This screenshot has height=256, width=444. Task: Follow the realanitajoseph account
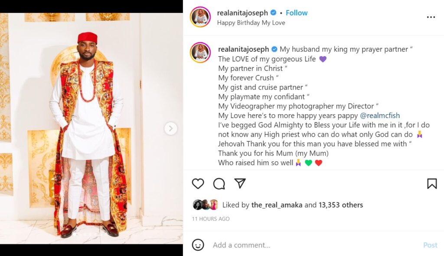297,13
